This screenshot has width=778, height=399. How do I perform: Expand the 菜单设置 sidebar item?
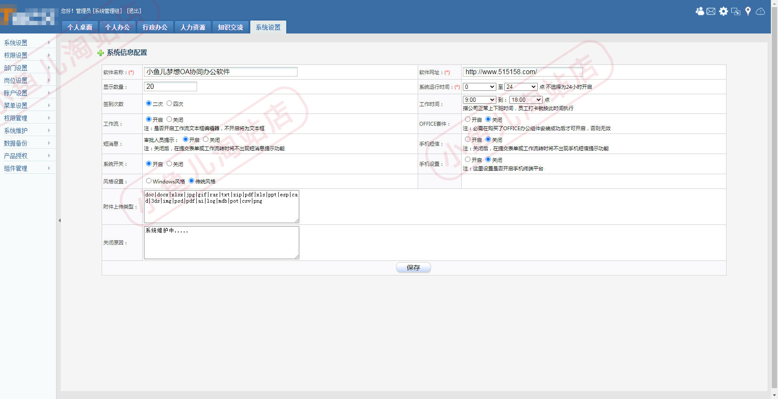click(x=28, y=106)
